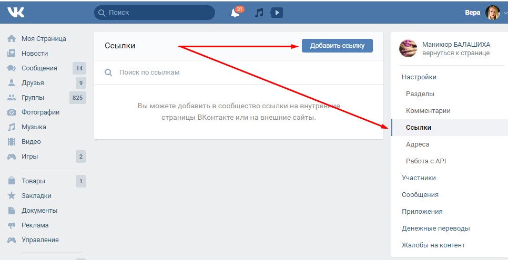
Task: Click the Маникюр БАЛАШИХА community name
Action: click(x=456, y=44)
